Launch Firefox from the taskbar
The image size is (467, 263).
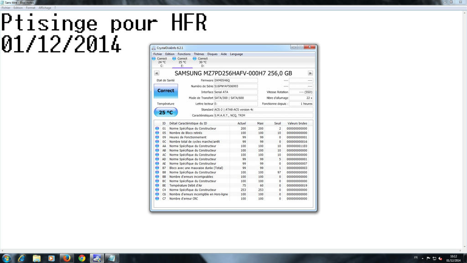click(x=67, y=258)
